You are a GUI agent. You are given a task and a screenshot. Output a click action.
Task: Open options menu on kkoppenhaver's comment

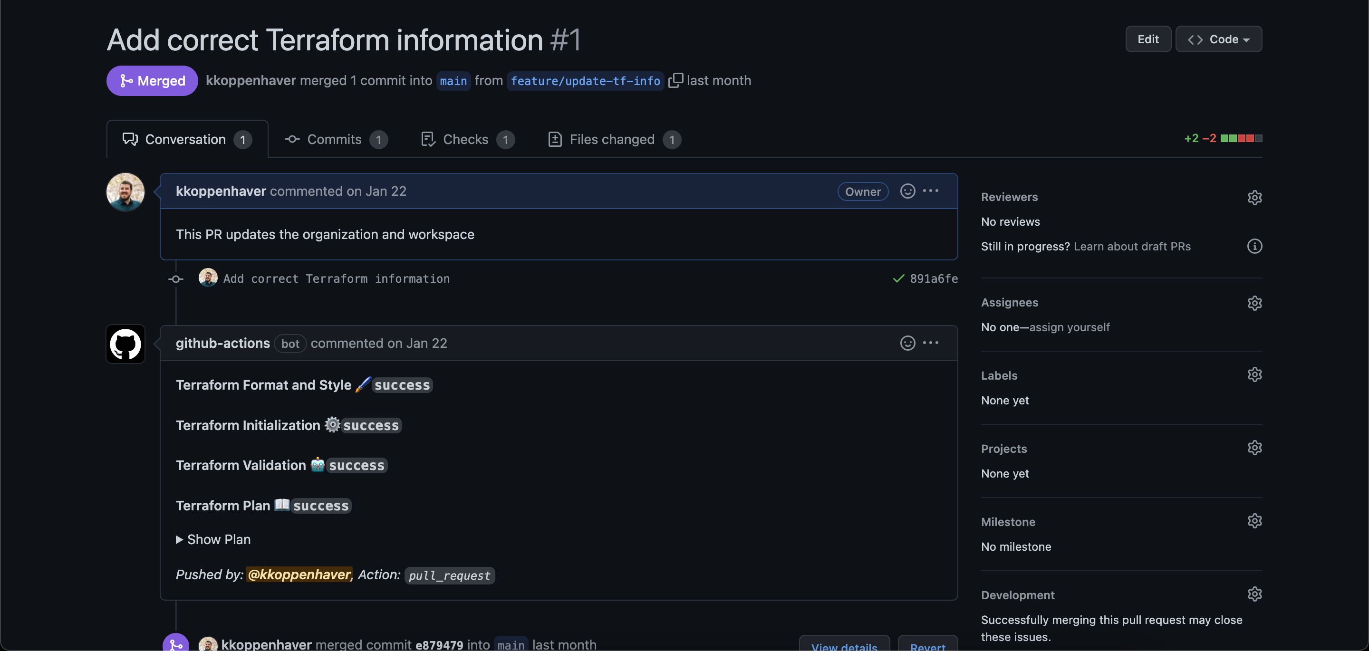[931, 191]
